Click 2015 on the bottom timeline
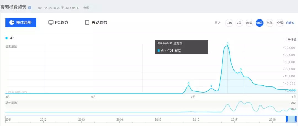Screen dimensions: 298x126 pyautogui.click(x=158, y=119)
